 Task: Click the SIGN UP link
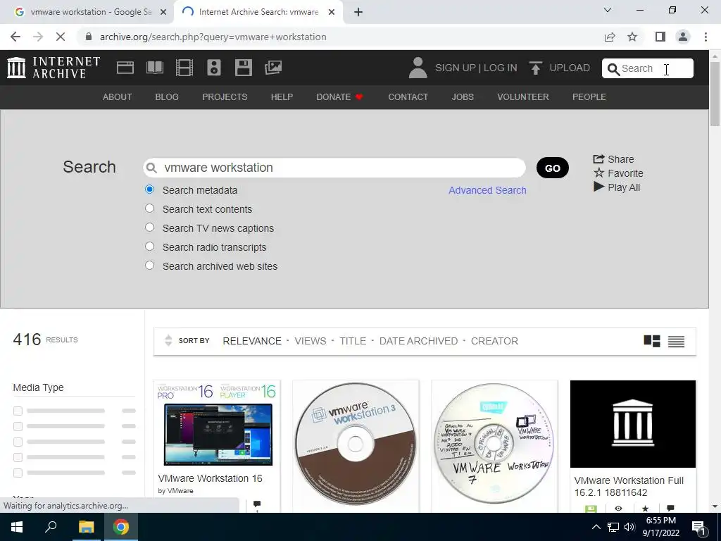tap(456, 68)
